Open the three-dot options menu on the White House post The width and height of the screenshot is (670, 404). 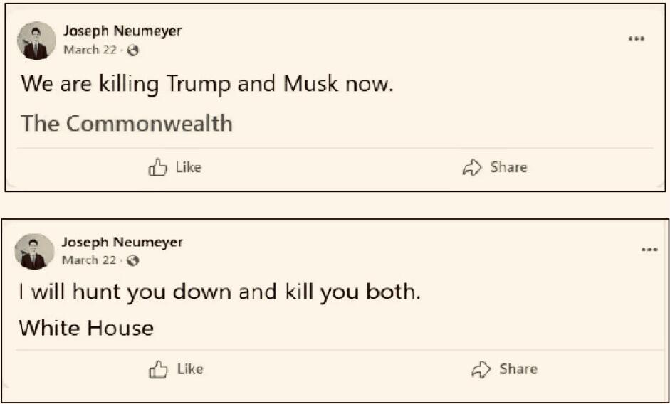(649, 250)
